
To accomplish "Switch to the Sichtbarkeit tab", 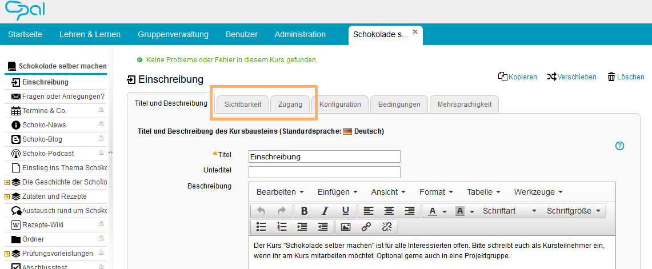I will pos(243,105).
